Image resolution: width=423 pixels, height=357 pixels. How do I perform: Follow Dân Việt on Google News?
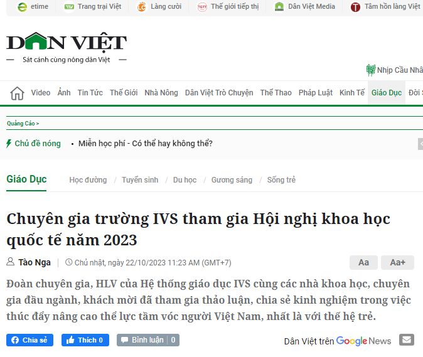click(x=338, y=341)
